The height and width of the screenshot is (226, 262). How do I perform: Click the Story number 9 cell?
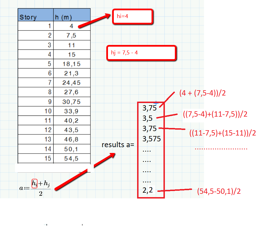(x=36, y=102)
